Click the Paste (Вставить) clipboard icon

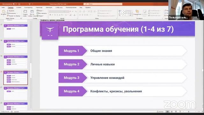(4, 12)
